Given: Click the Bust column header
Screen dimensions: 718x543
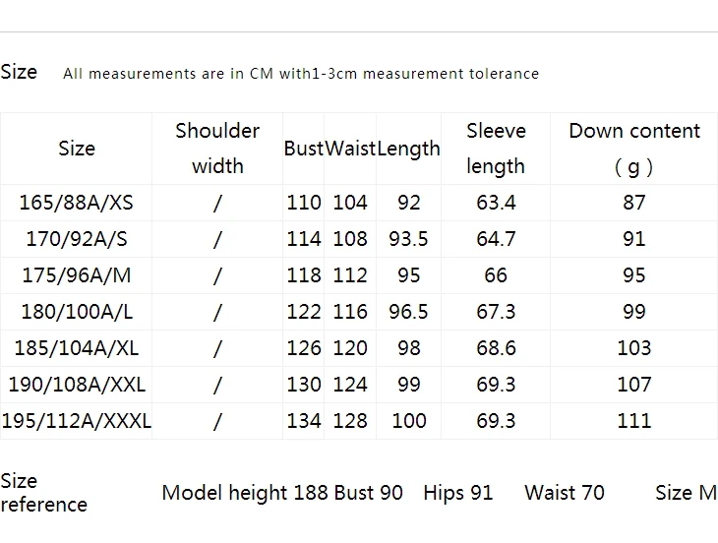Looking at the screenshot, I should click(304, 149).
